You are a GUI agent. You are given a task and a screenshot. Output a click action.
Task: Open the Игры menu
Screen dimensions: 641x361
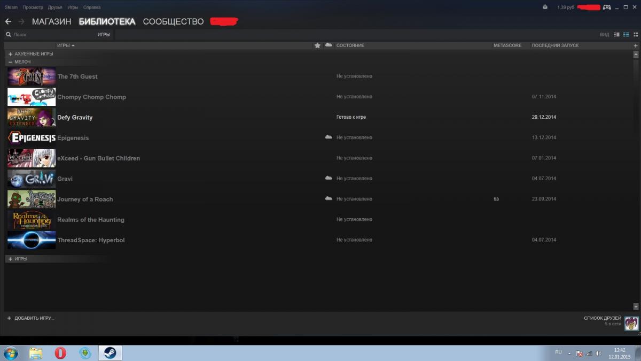73,7
